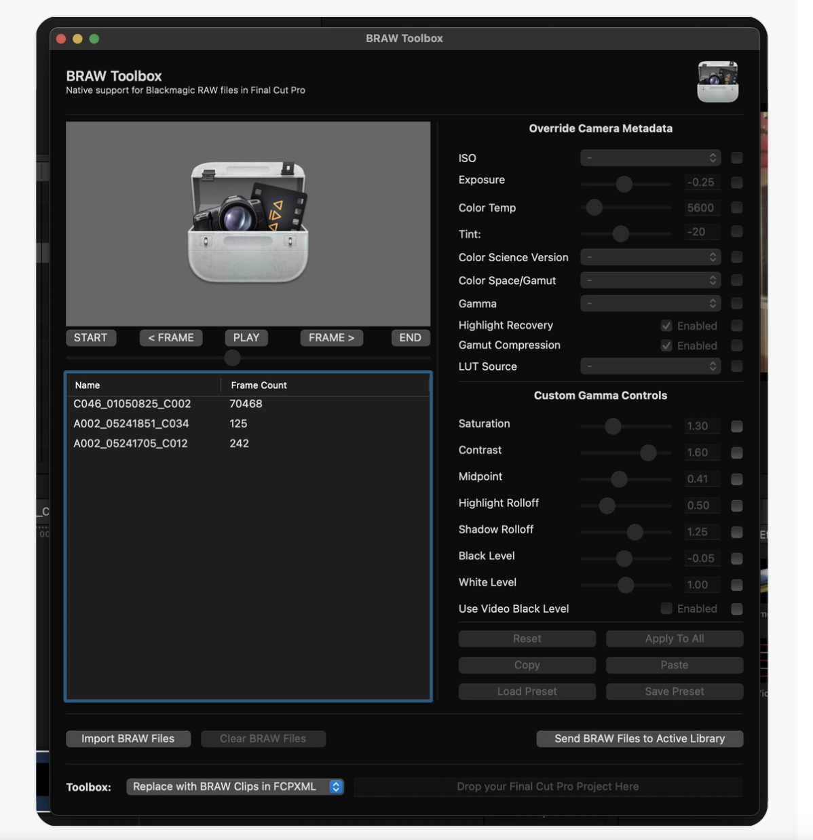Expand the Color Space/Gamut dropdown

point(650,280)
